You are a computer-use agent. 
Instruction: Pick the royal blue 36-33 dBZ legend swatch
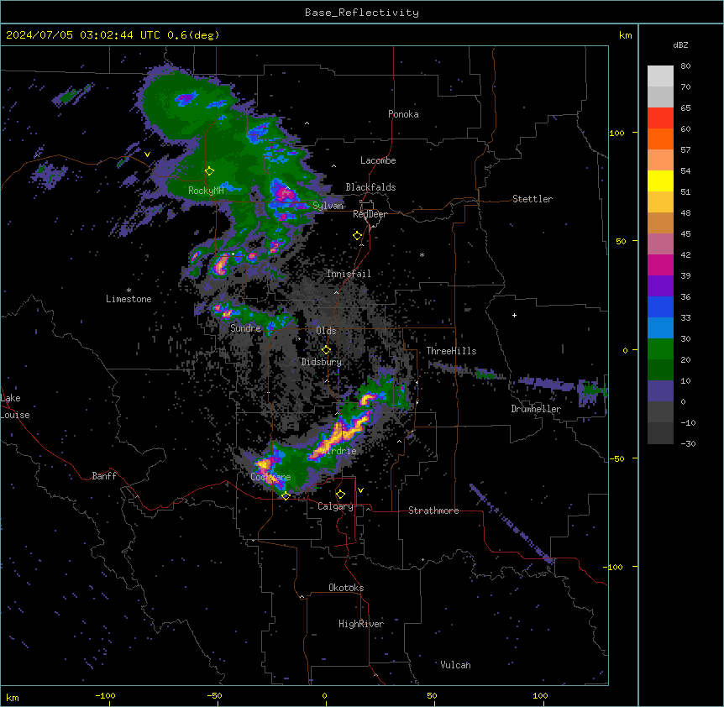(x=660, y=306)
